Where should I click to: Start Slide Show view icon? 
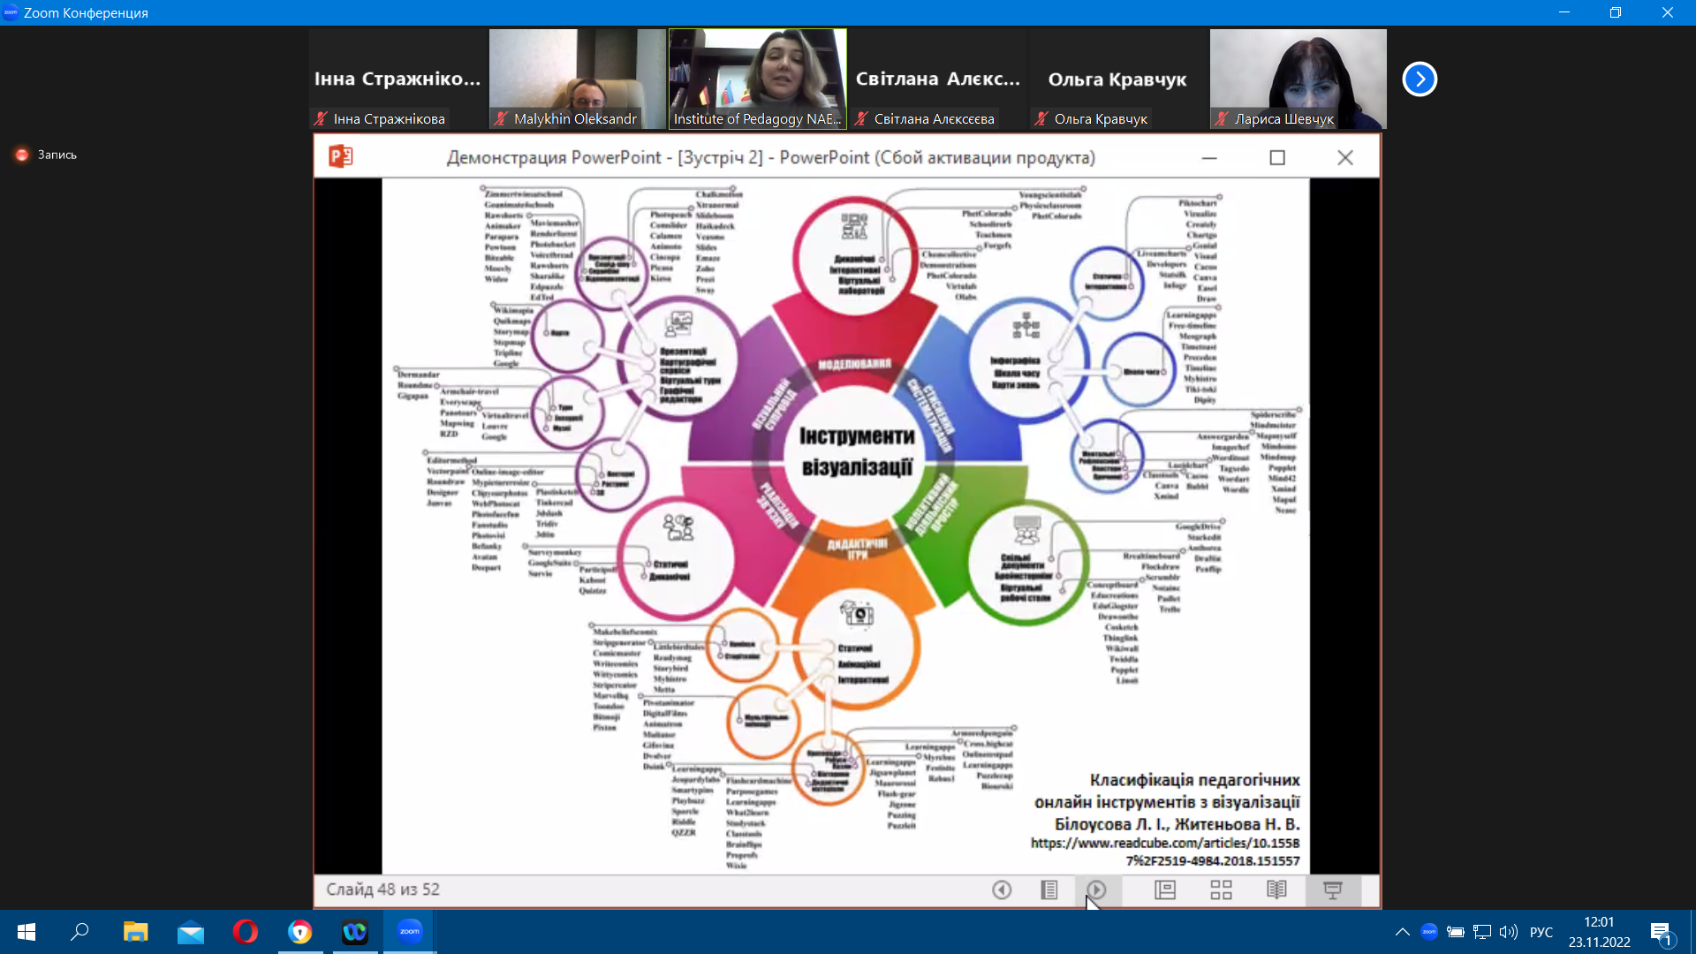[x=1333, y=890]
